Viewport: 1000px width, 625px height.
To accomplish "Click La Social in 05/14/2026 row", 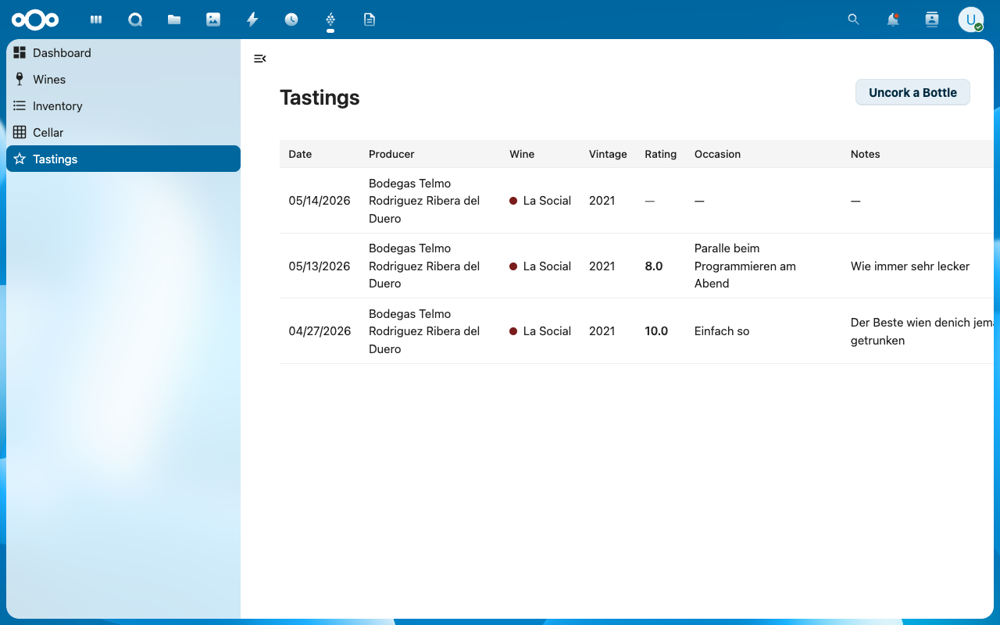I will tap(547, 201).
